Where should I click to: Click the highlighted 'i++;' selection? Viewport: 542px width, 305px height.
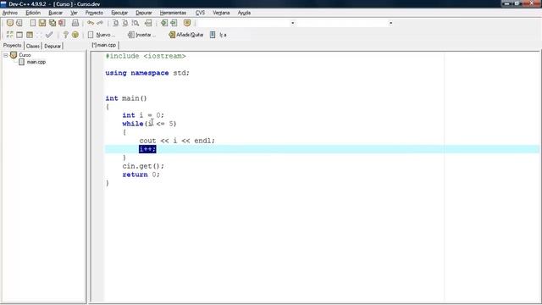click(x=147, y=149)
